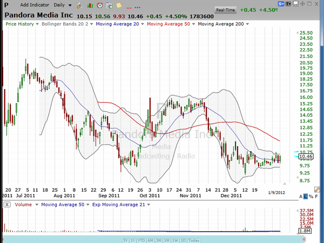This screenshot has width=324, height=243.
Task: Expand the Moving Average 20 dropdown
Action: (143, 24)
